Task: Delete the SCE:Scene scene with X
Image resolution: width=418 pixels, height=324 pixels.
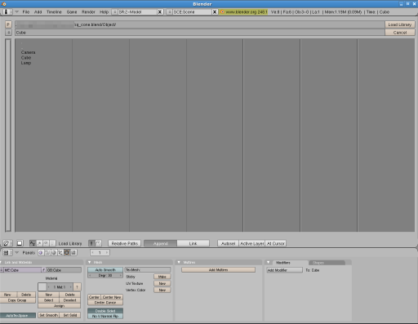Action: point(215,12)
